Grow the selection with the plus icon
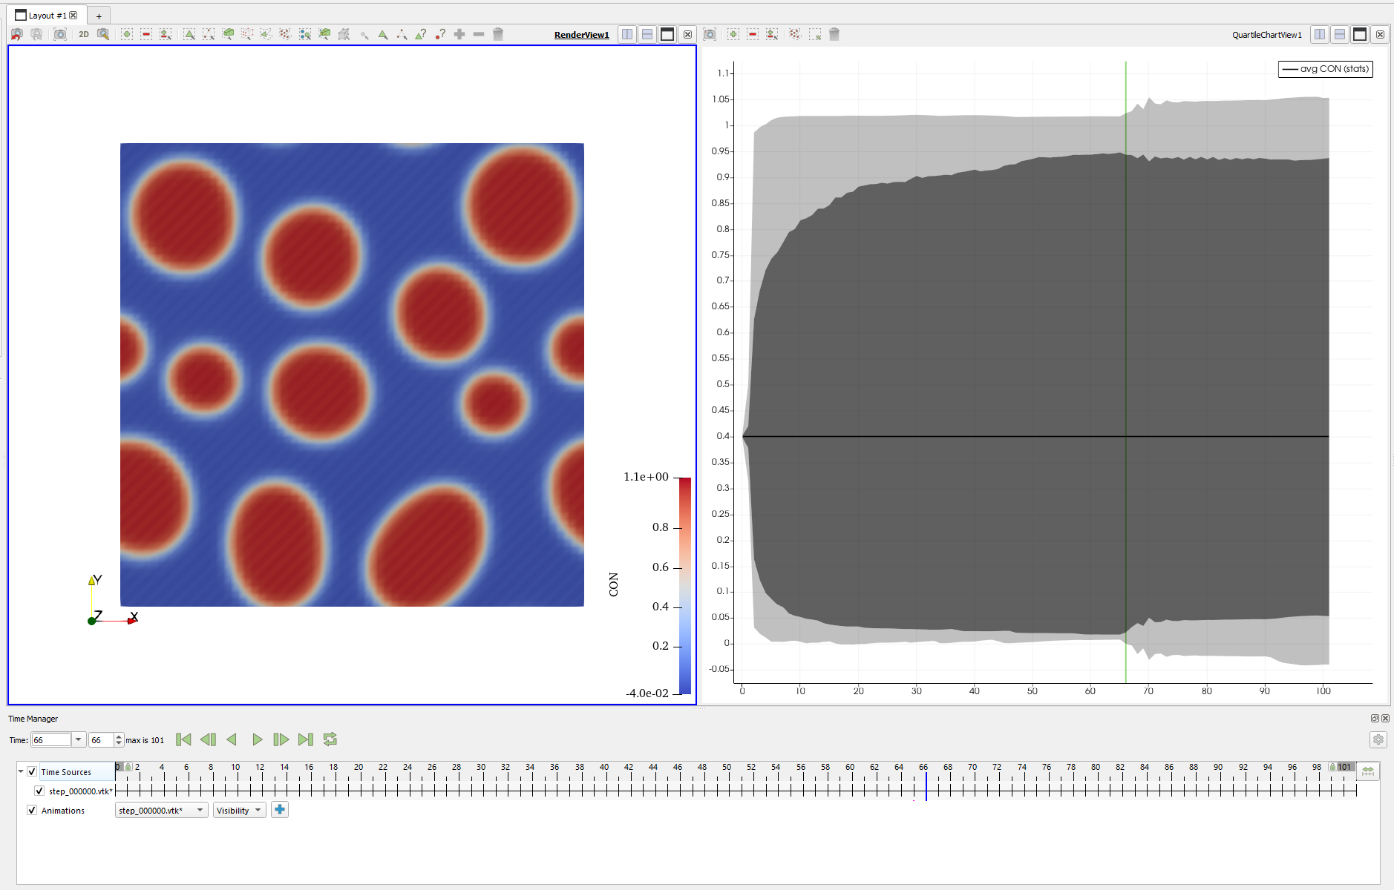Screen dimensions: 1394x890 coord(459,34)
